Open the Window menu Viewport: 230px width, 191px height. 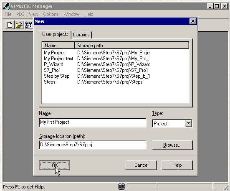pos(71,14)
